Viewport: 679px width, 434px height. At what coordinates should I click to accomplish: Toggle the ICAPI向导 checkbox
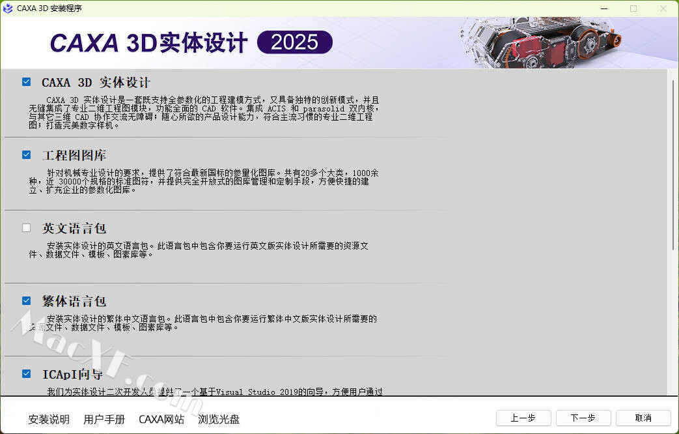27,374
